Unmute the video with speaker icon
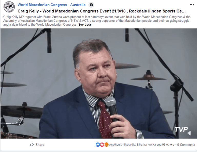The height and width of the screenshot is (152, 197). point(189,133)
